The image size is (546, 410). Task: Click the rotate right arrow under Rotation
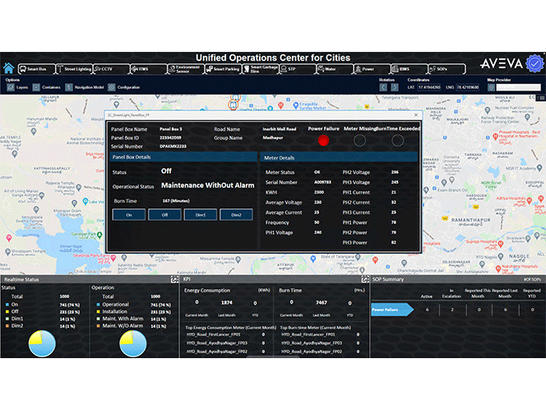(x=395, y=86)
